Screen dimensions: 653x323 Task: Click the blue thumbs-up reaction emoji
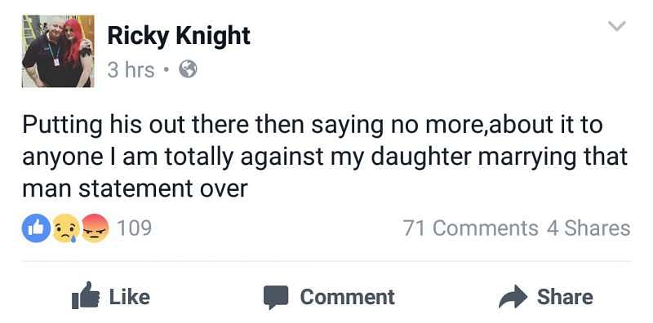pos(36,228)
